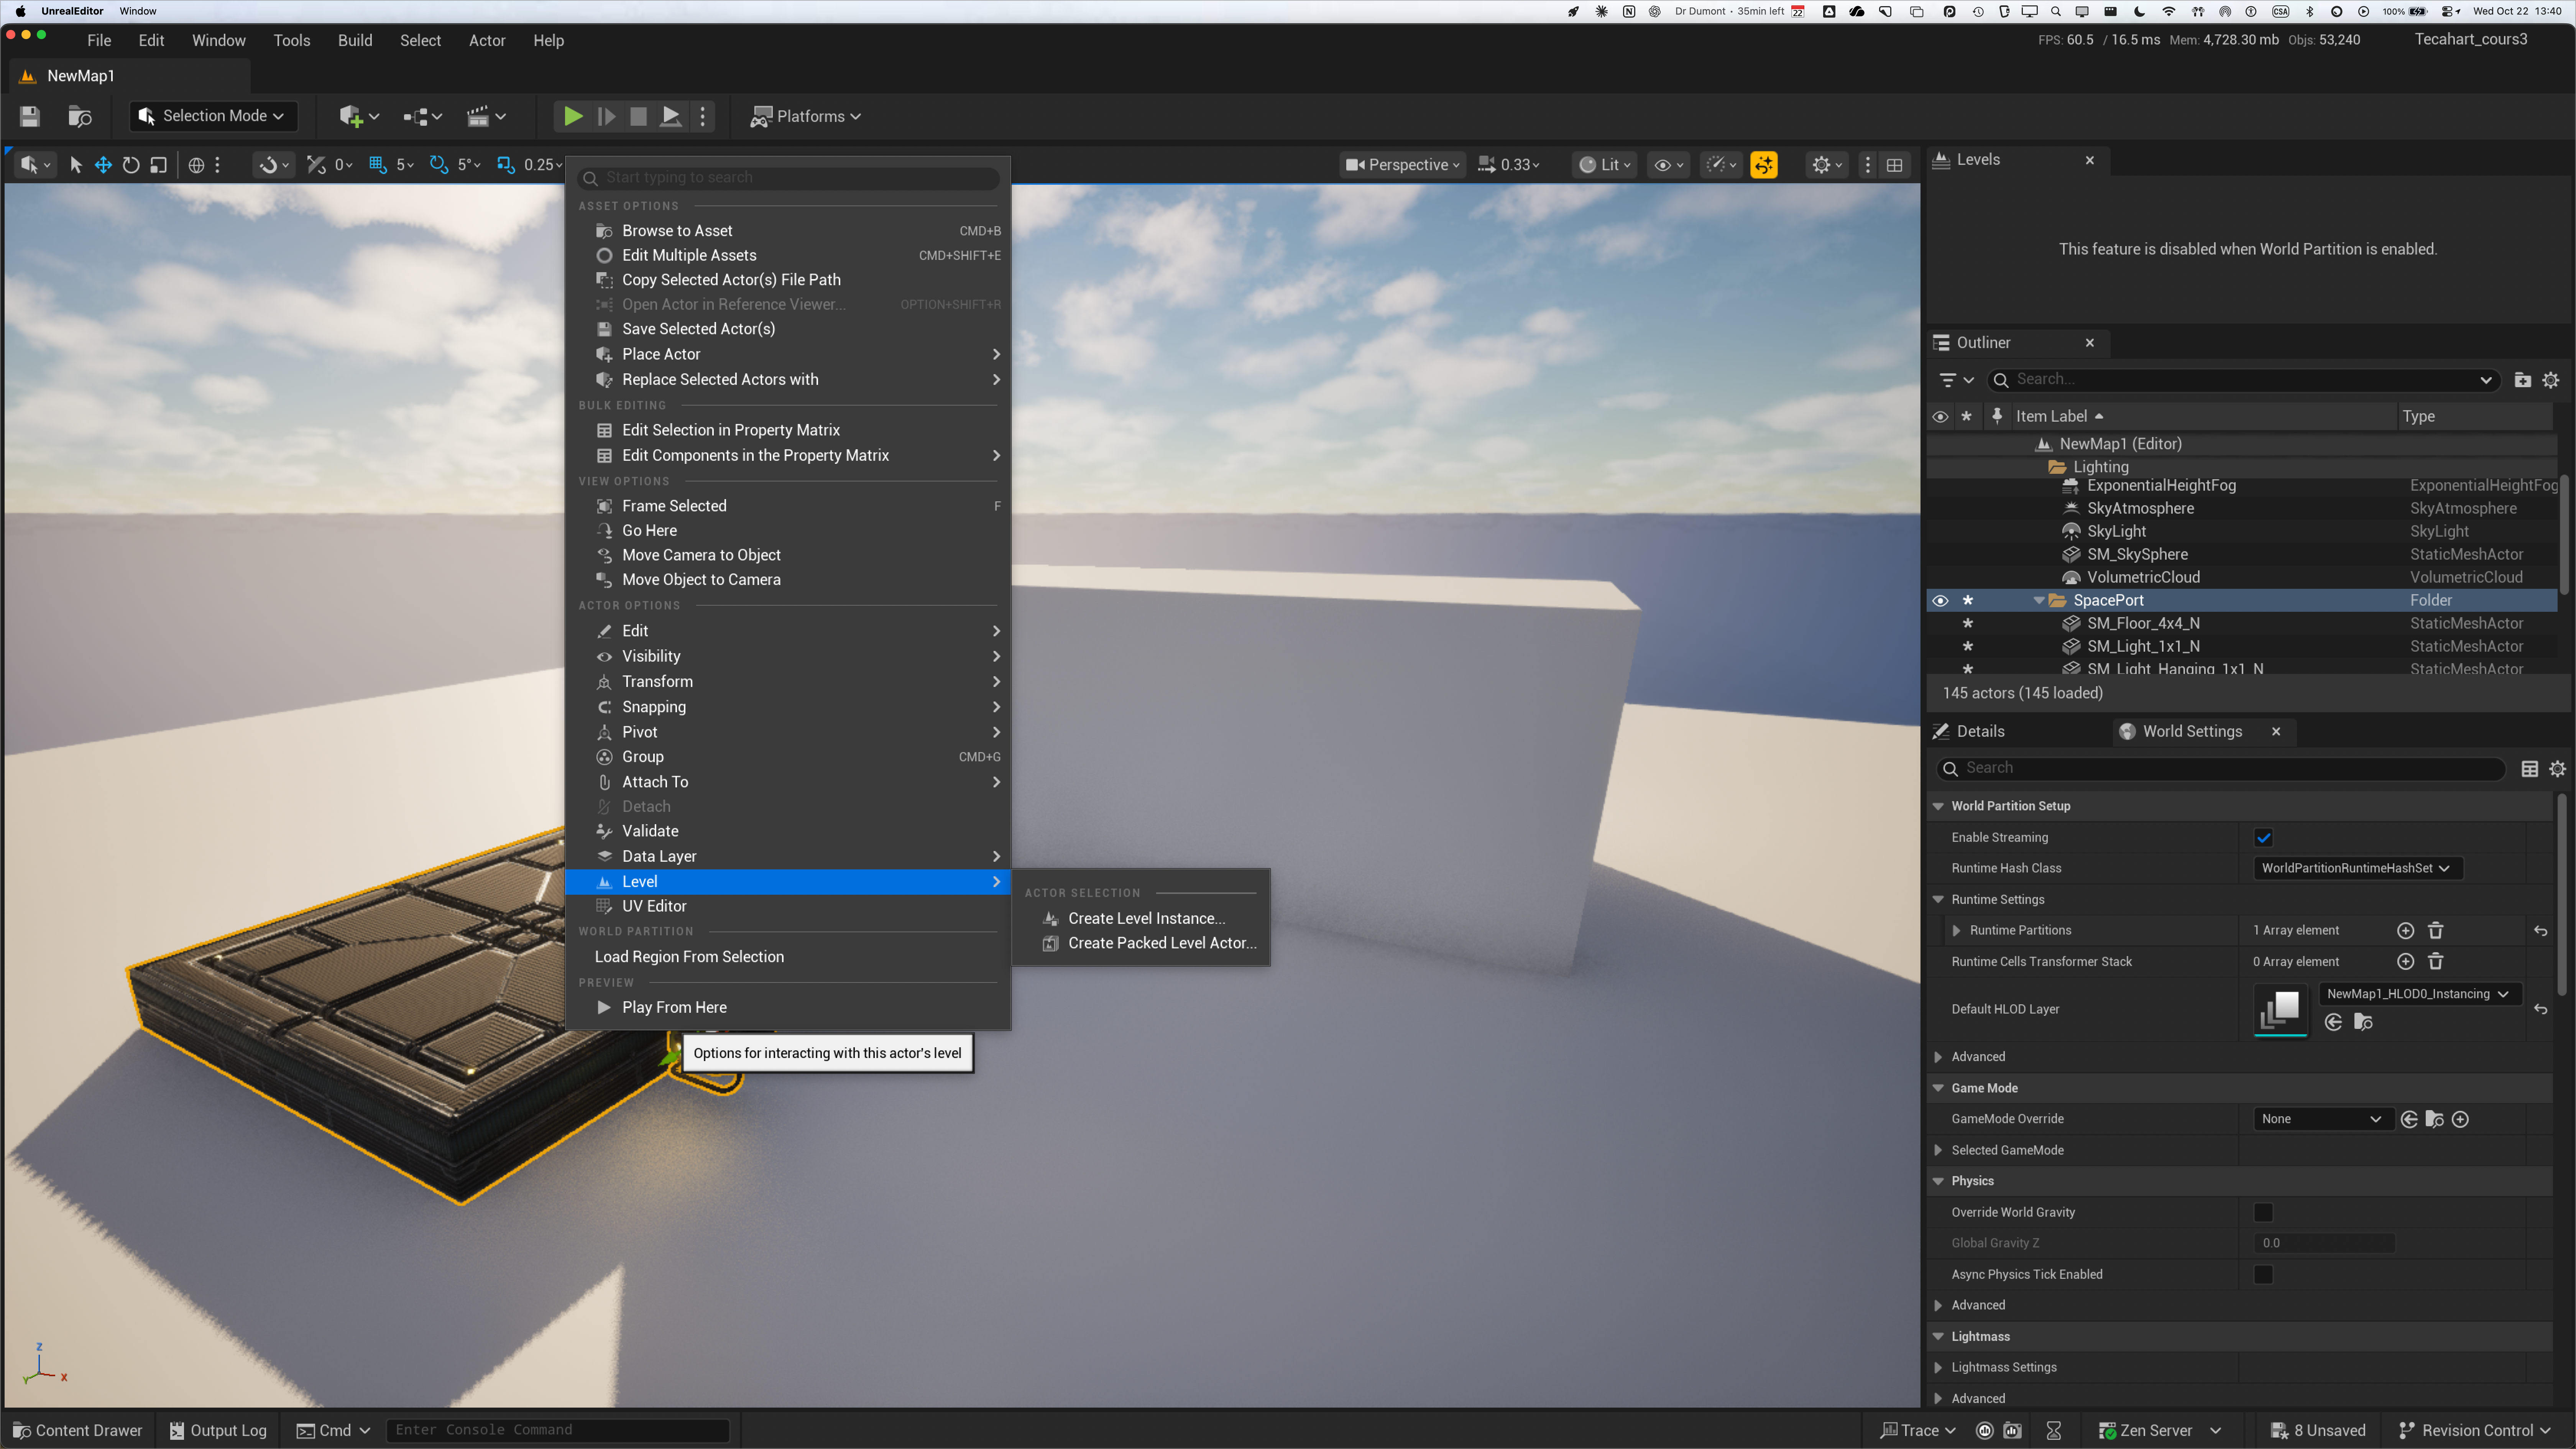Stop the play session using the stop button
2576x1449 pixels.
click(x=638, y=116)
